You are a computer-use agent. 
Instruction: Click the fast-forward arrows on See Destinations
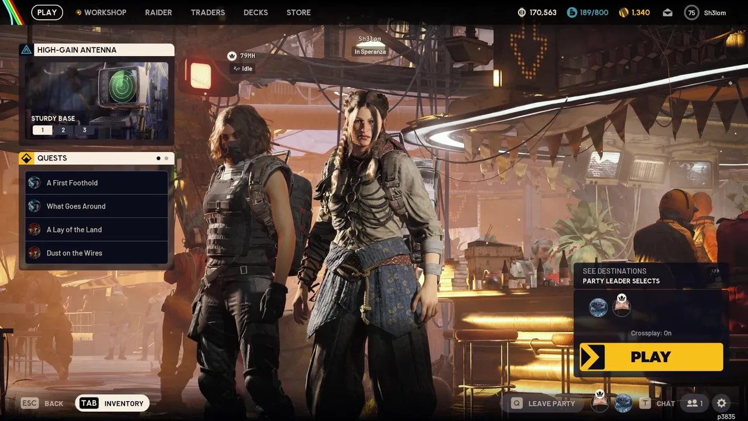click(715, 271)
